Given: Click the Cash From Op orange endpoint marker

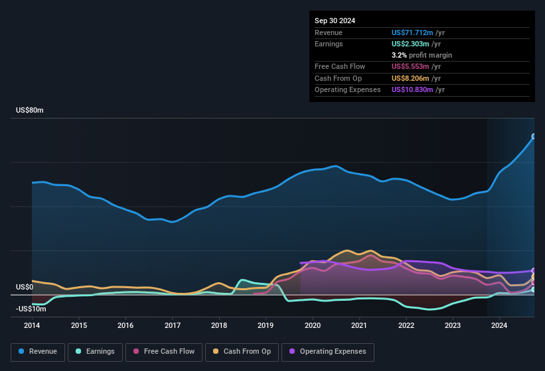Looking at the screenshot, I should coord(534,276).
